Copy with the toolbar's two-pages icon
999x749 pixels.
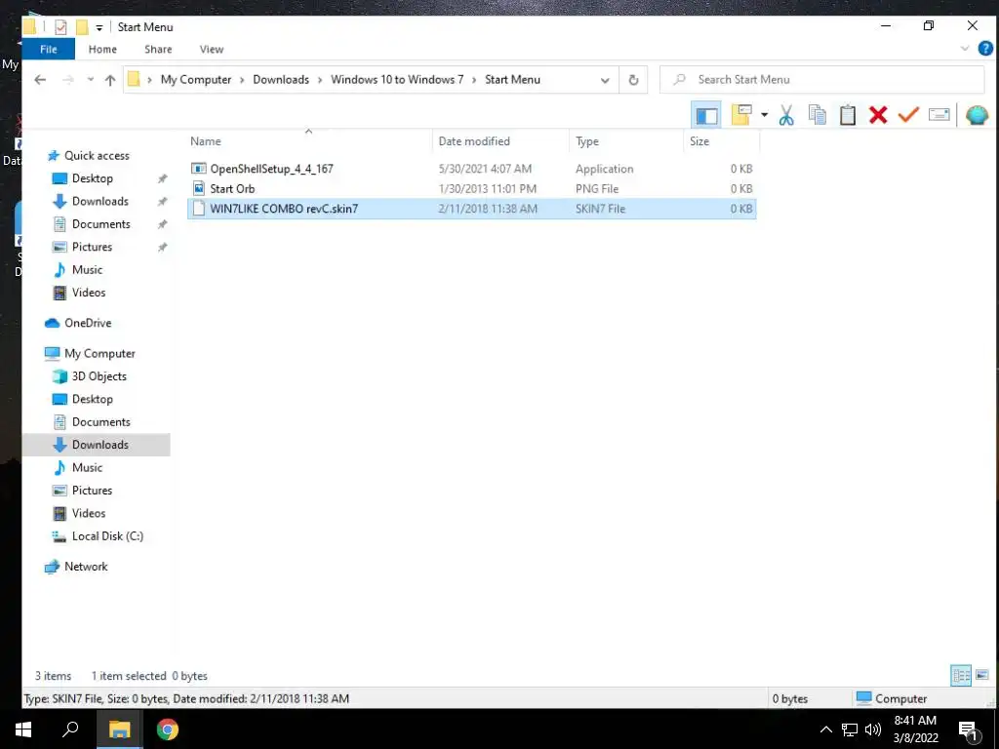point(817,115)
